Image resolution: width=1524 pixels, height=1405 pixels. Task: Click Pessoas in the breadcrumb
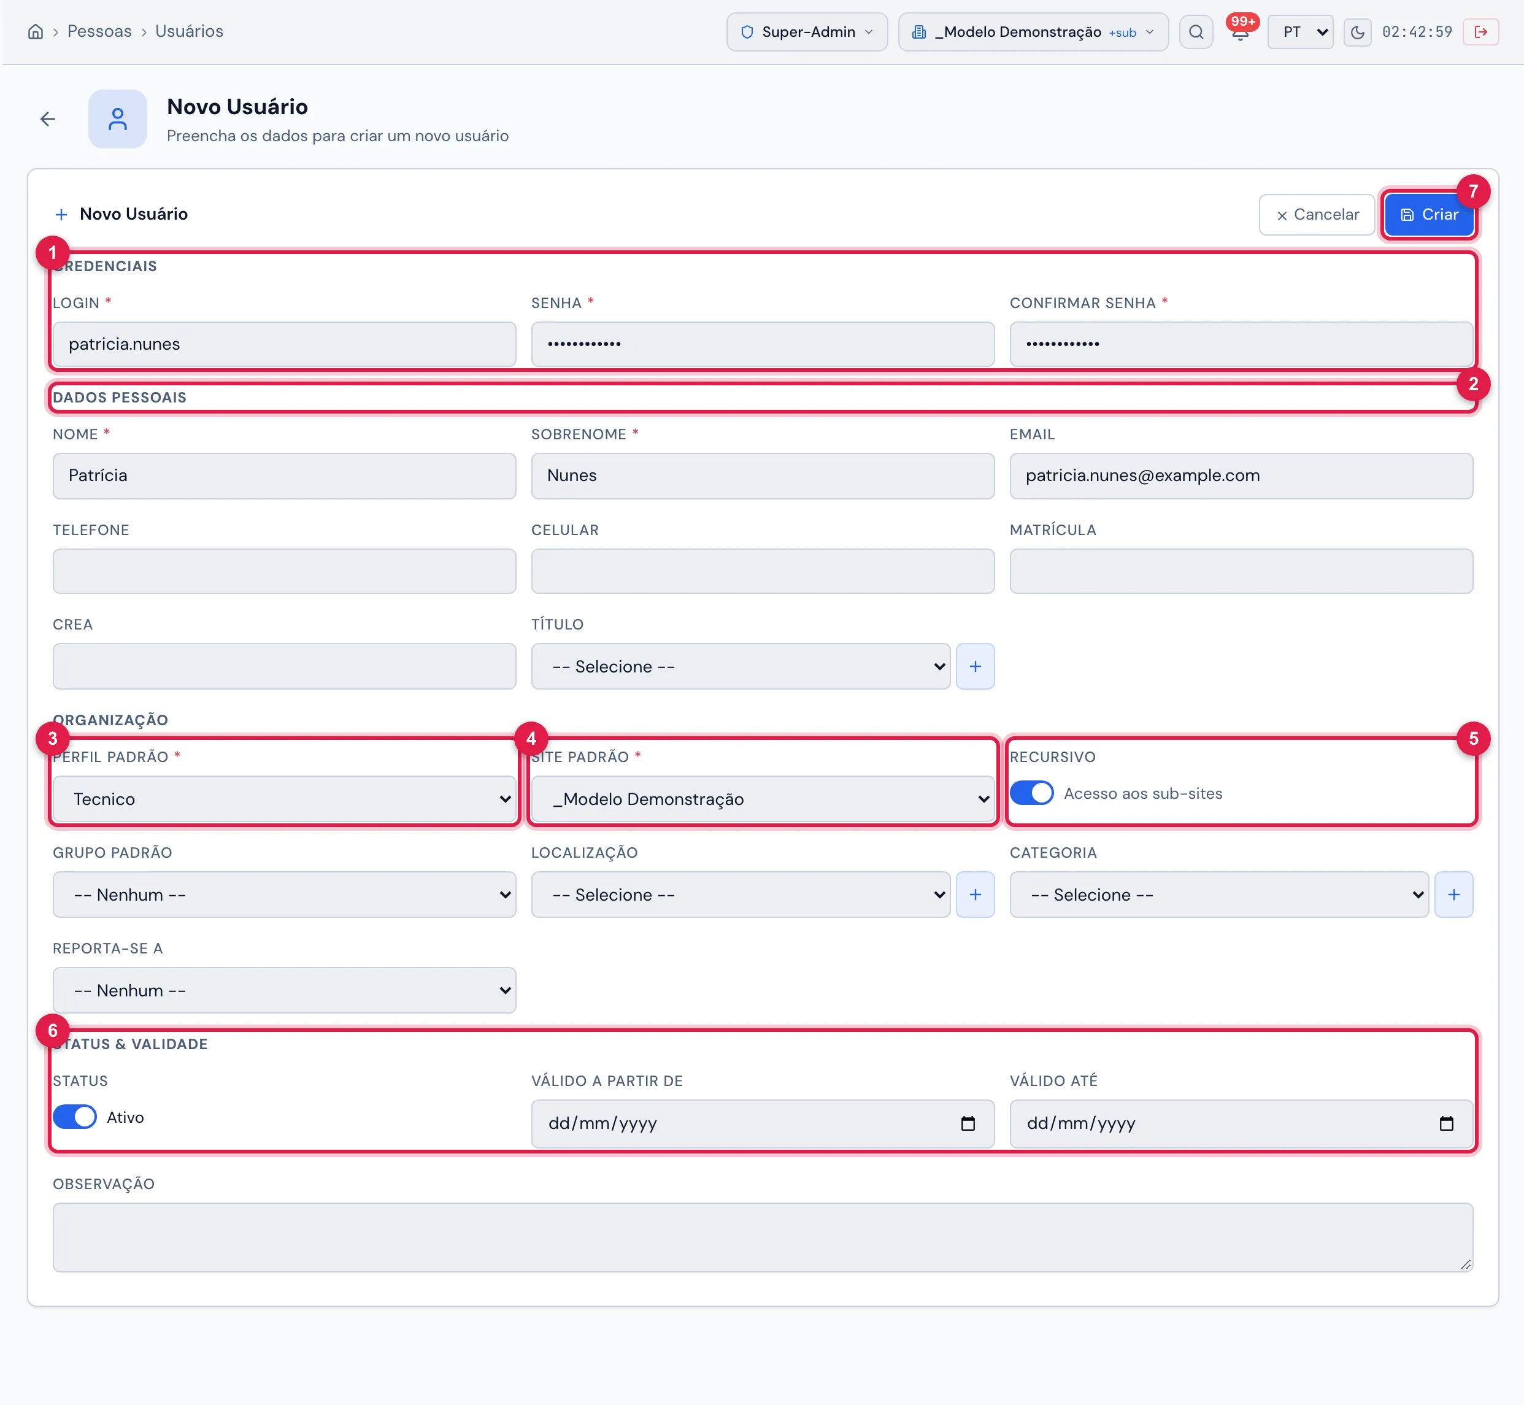coord(99,32)
